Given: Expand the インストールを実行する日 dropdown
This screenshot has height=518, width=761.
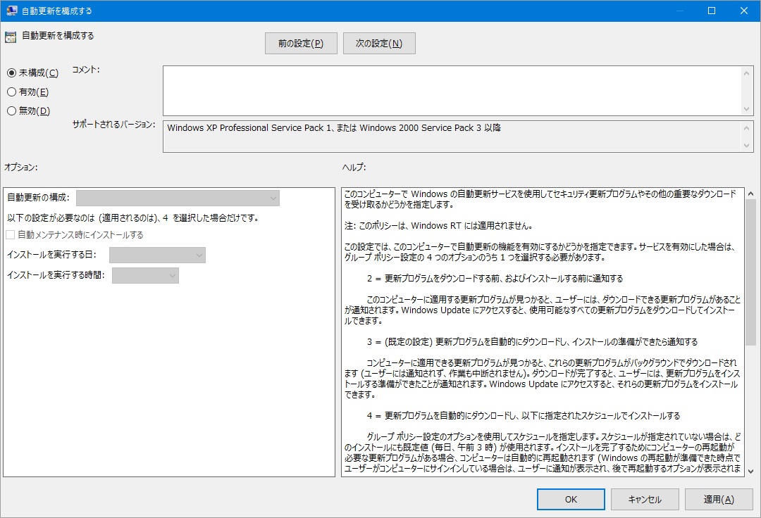Looking at the screenshot, I should (157, 255).
